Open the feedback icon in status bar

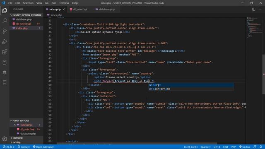[255, 147]
